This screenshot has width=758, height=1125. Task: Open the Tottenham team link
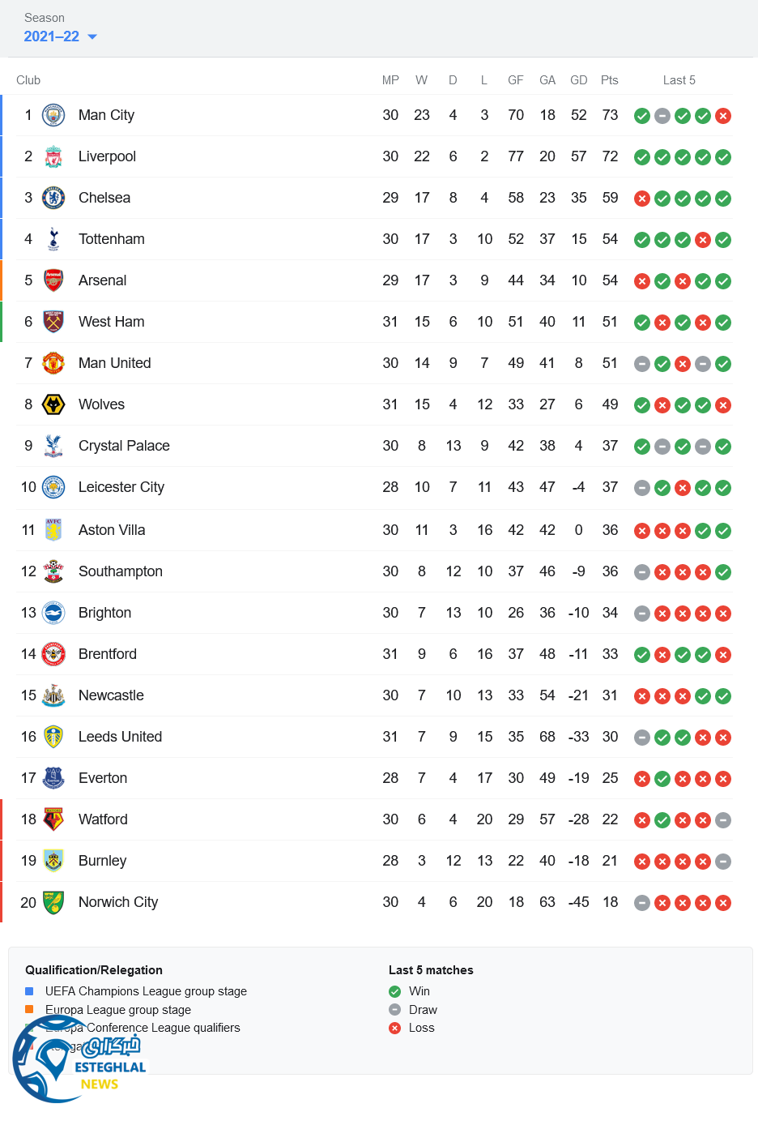112,239
